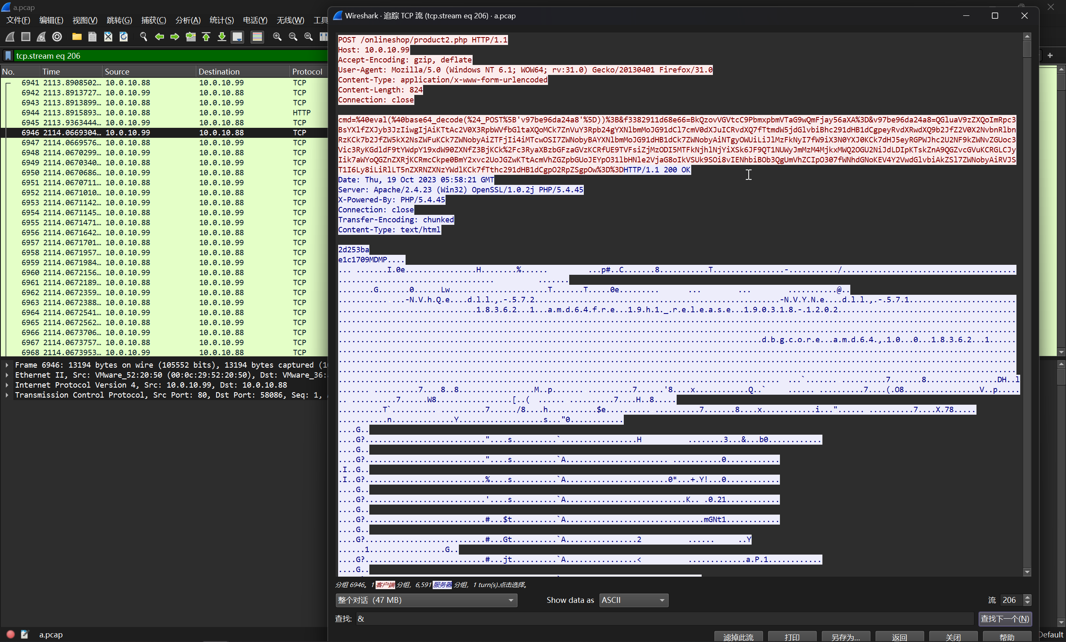Open the 无线(W) menu
The height and width of the screenshot is (642, 1066).
tap(290, 20)
